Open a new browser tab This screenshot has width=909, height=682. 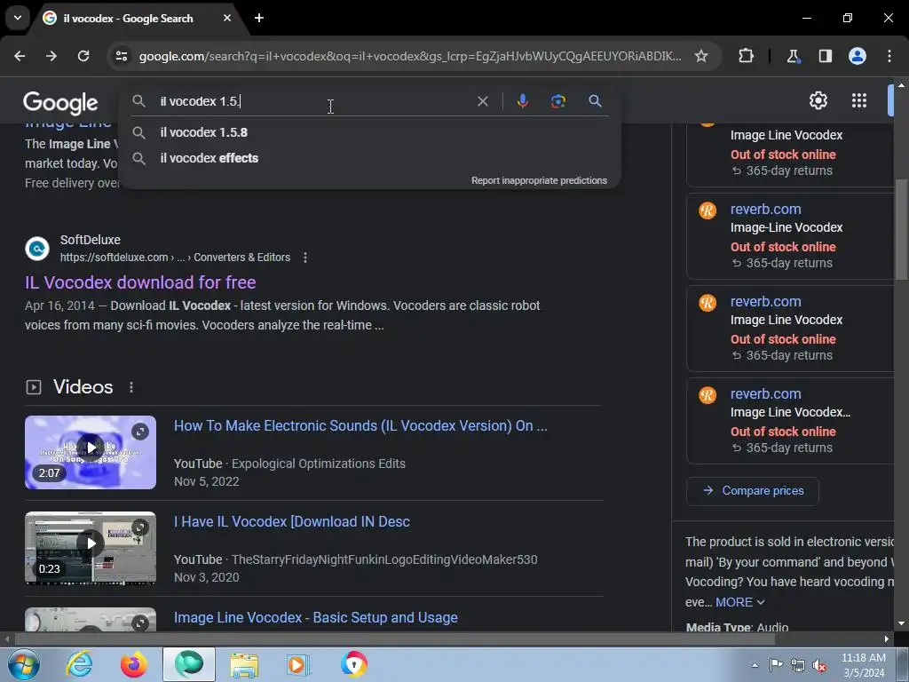coord(259,18)
